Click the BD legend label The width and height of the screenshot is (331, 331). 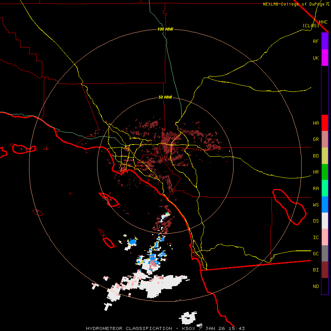316,156
